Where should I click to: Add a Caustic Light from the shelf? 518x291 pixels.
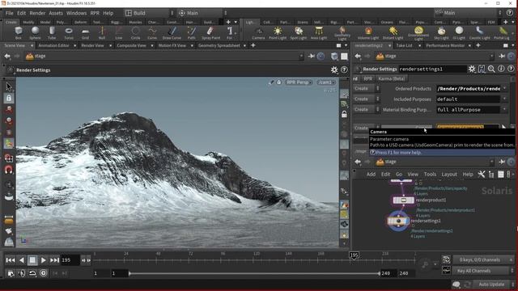pyautogui.click(x=479, y=33)
